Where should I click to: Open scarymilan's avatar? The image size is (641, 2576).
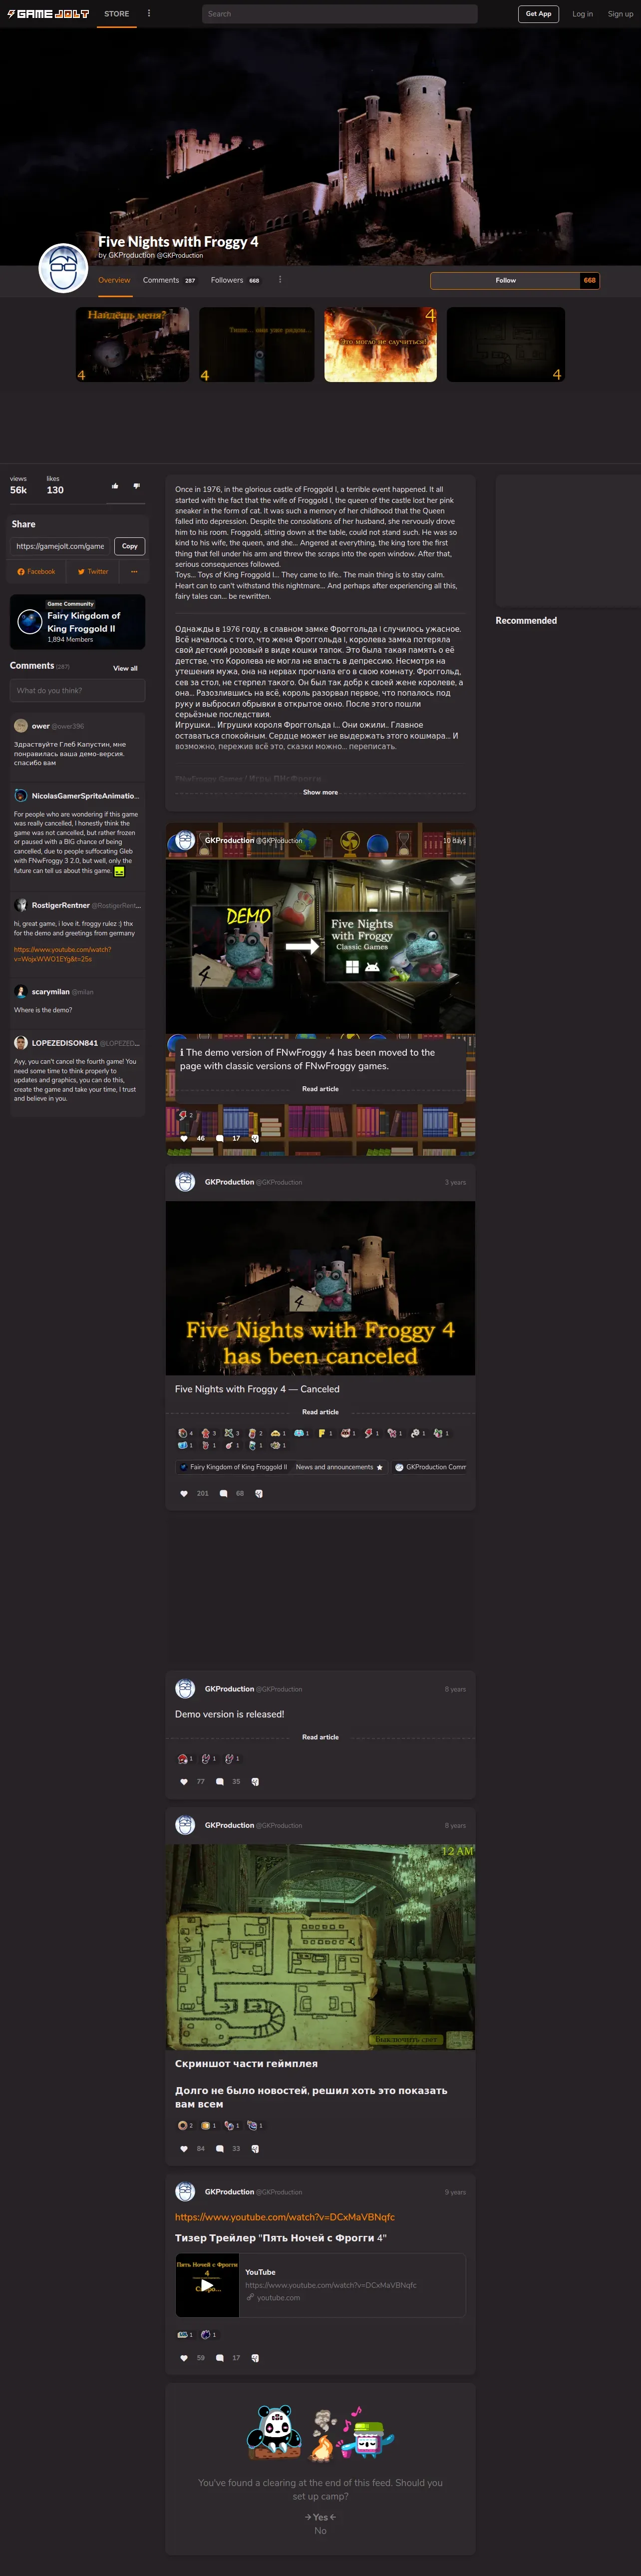tap(21, 992)
